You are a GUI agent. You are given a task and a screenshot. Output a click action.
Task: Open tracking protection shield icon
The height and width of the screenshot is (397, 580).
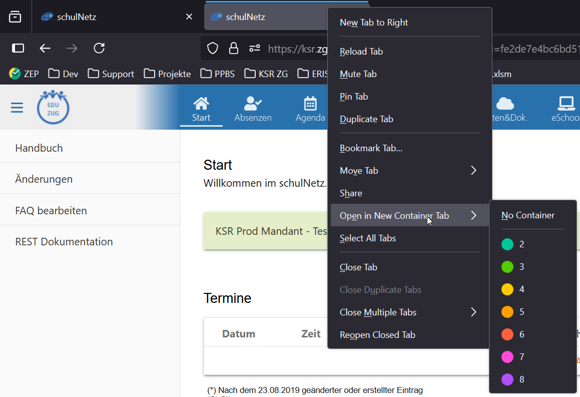[213, 48]
